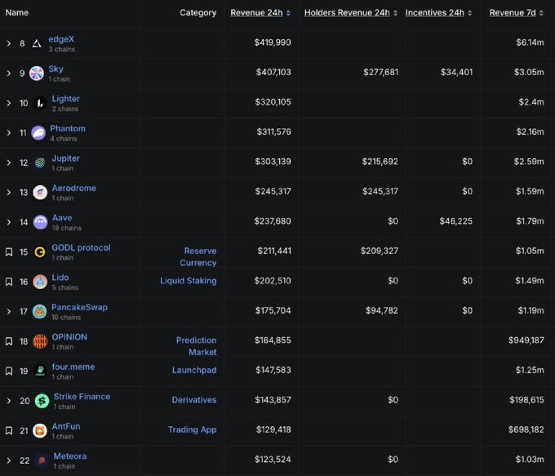This screenshot has height=476, width=555.
Task: Bookmark the four.meme row
Action: [x=9, y=371]
